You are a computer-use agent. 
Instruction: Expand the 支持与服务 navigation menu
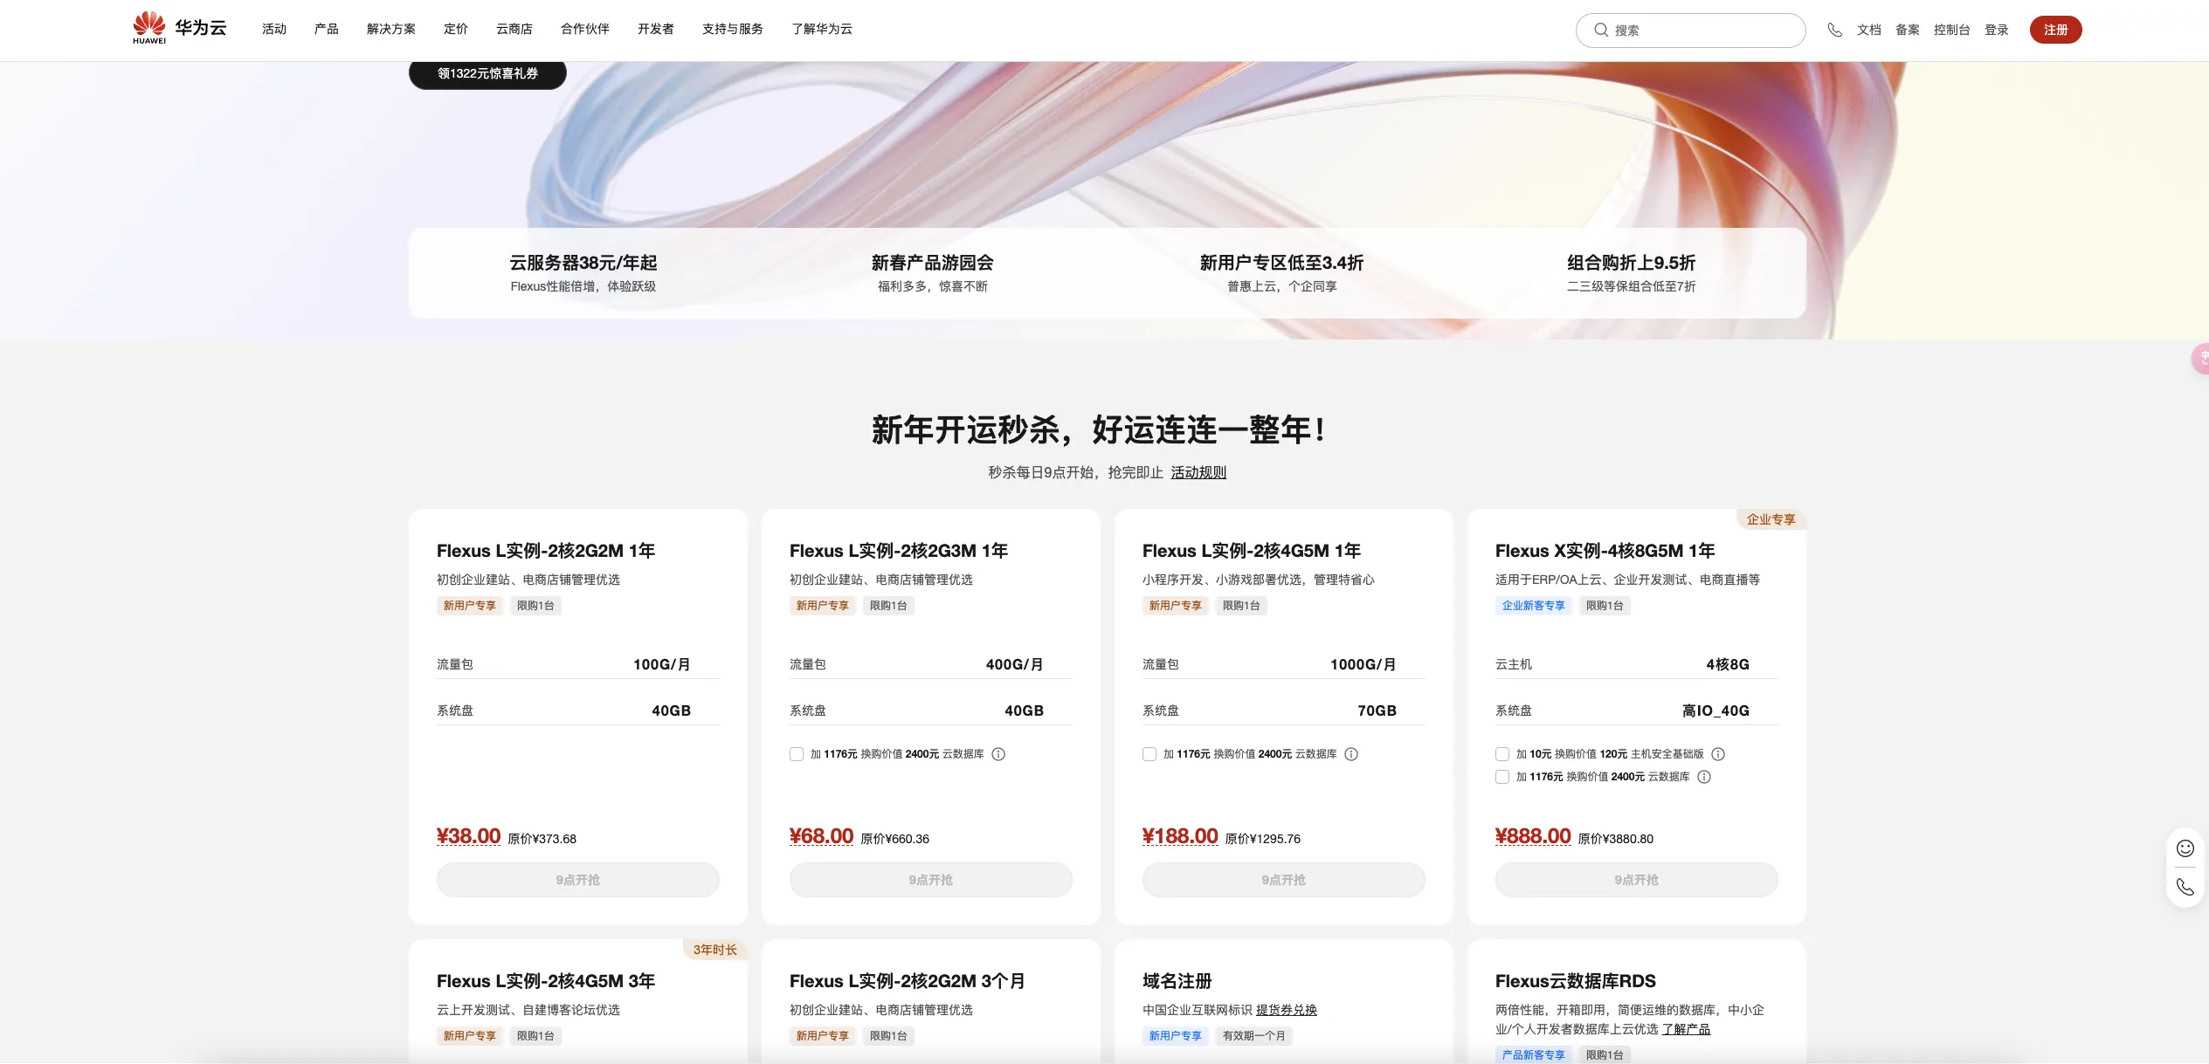tap(732, 29)
